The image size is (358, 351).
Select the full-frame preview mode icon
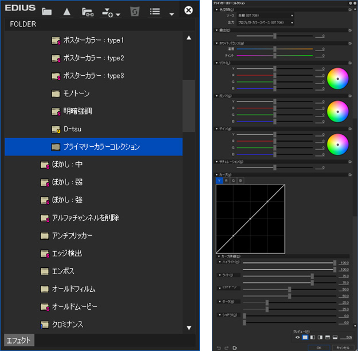pyautogui.click(x=306, y=337)
